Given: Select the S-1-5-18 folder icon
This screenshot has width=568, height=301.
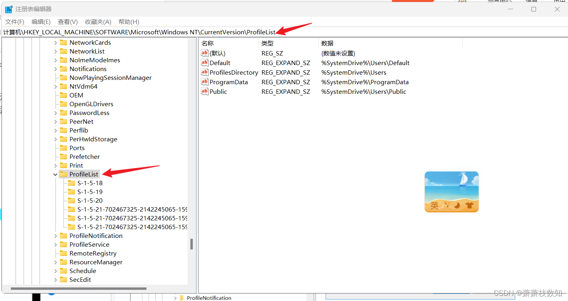Looking at the screenshot, I should [71, 183].
